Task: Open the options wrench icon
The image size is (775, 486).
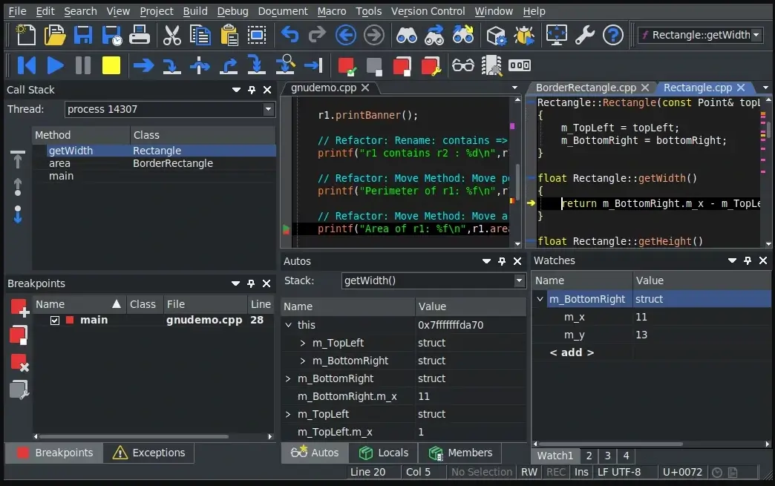Action: click(585, 35)
